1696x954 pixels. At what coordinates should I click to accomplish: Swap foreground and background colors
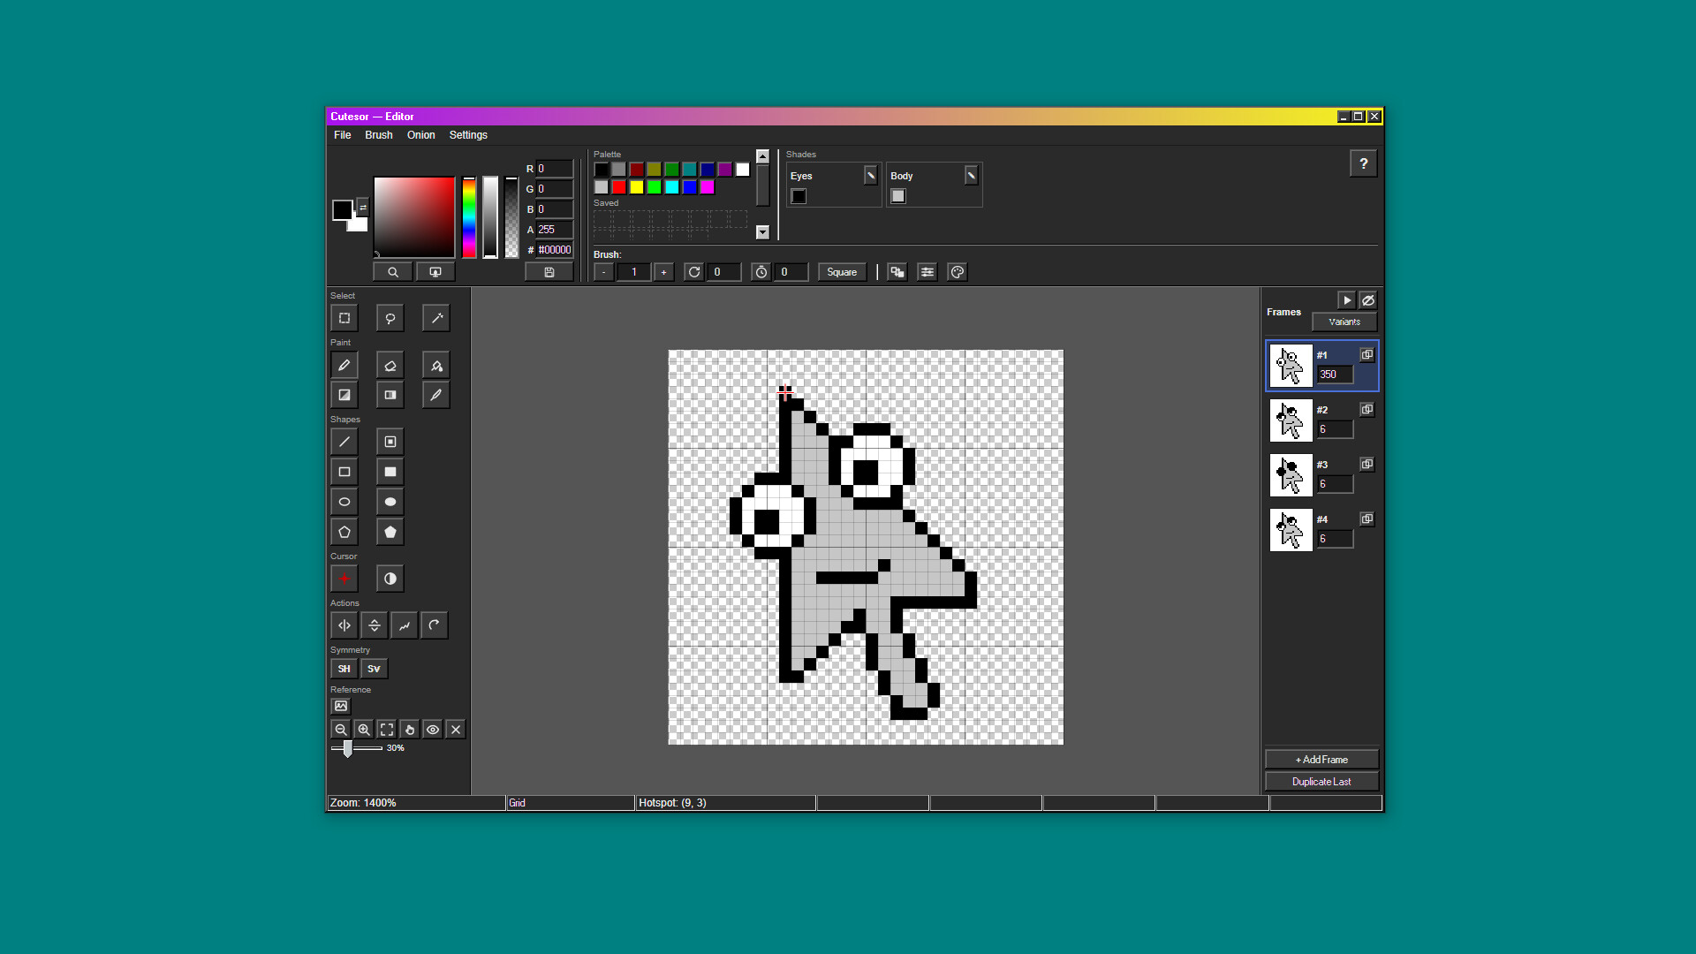coord(362,207)
